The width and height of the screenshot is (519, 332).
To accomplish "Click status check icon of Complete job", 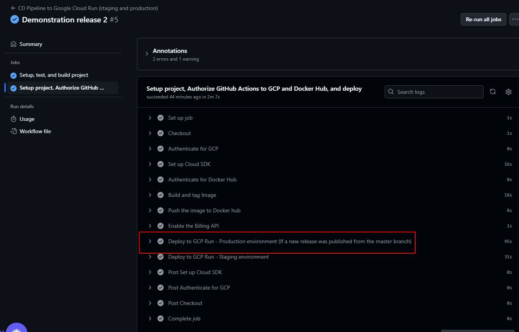I will pos(161,318).
